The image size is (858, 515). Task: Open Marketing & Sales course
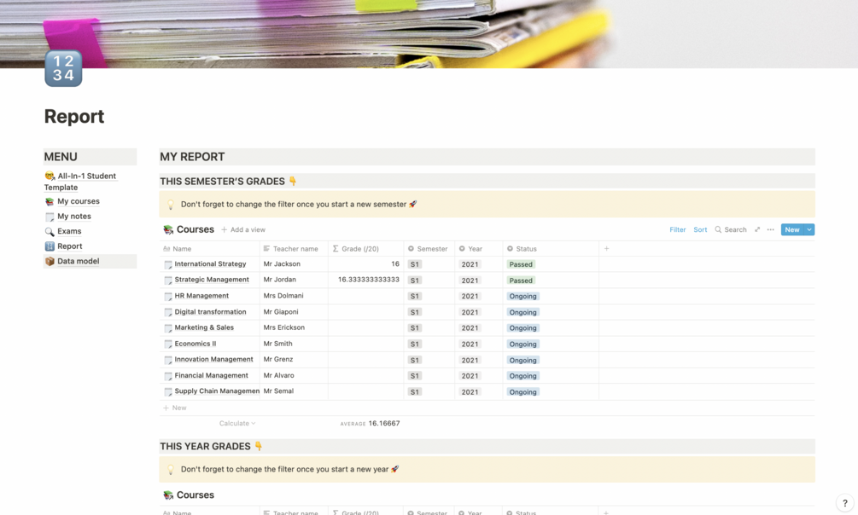[x=204, y=327]
